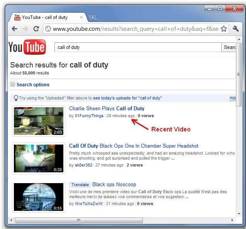Open the 0:38 video thumbnail
Viewport: 246px width, 229px height.
39,158
